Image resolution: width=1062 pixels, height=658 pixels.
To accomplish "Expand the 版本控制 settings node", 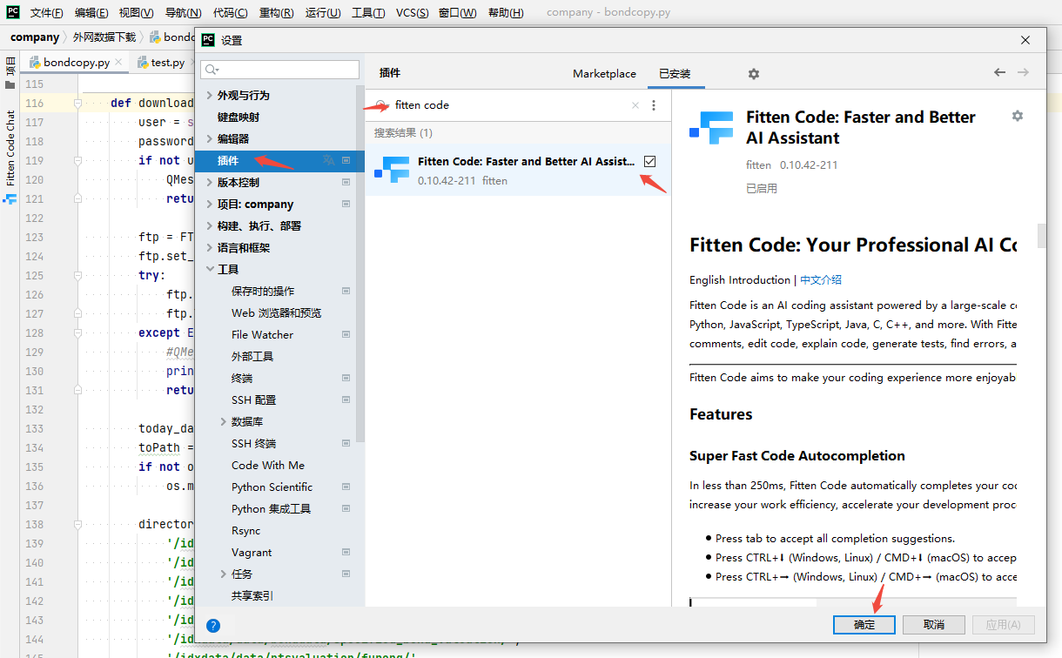I will click(x=209, y=182).
